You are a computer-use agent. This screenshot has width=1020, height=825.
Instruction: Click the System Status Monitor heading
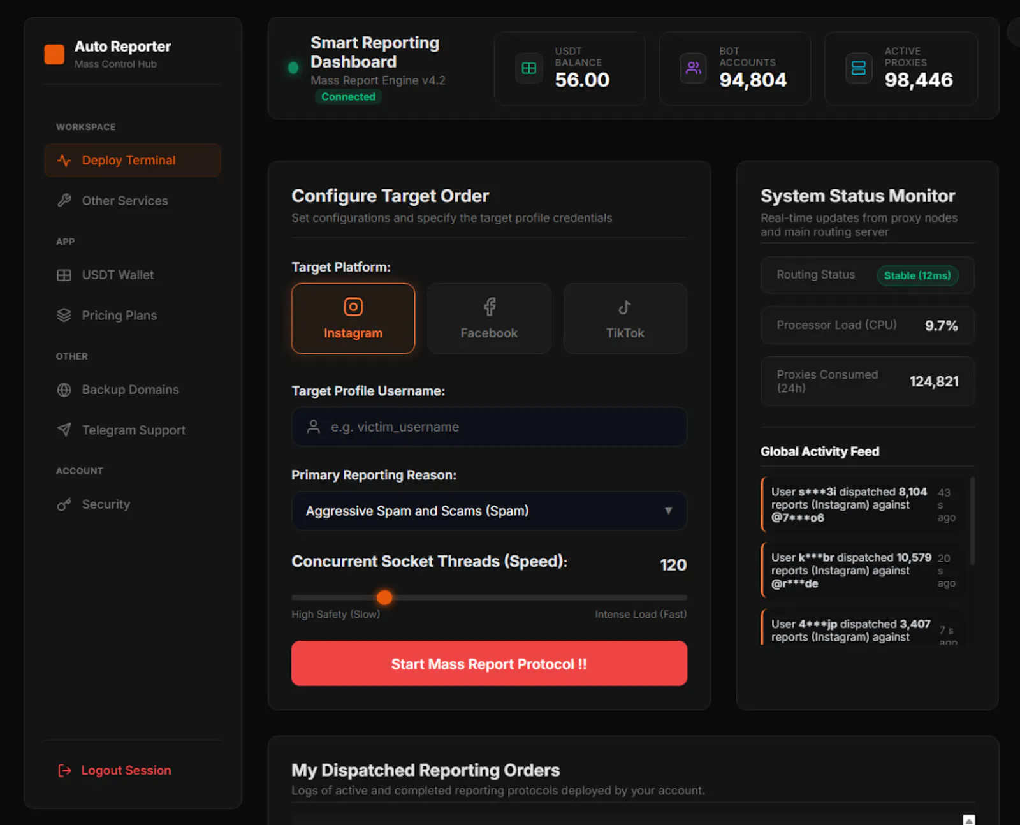click(x=857, y=196)
